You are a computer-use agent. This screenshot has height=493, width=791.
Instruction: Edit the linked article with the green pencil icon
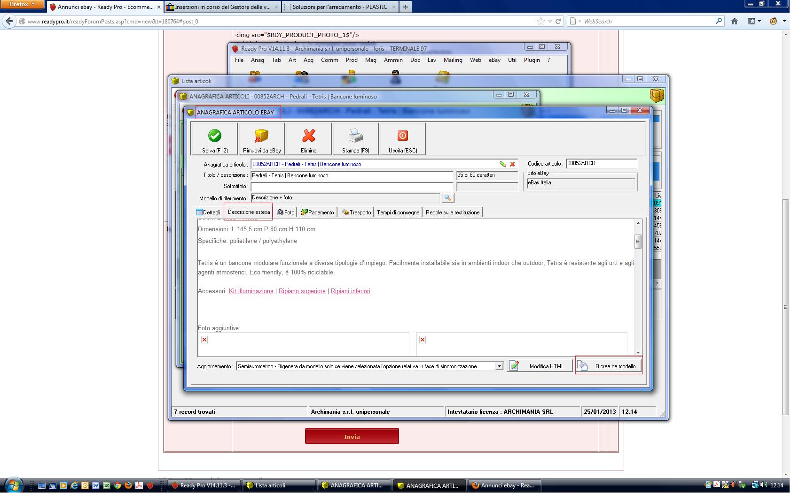(x=503, y=164)
